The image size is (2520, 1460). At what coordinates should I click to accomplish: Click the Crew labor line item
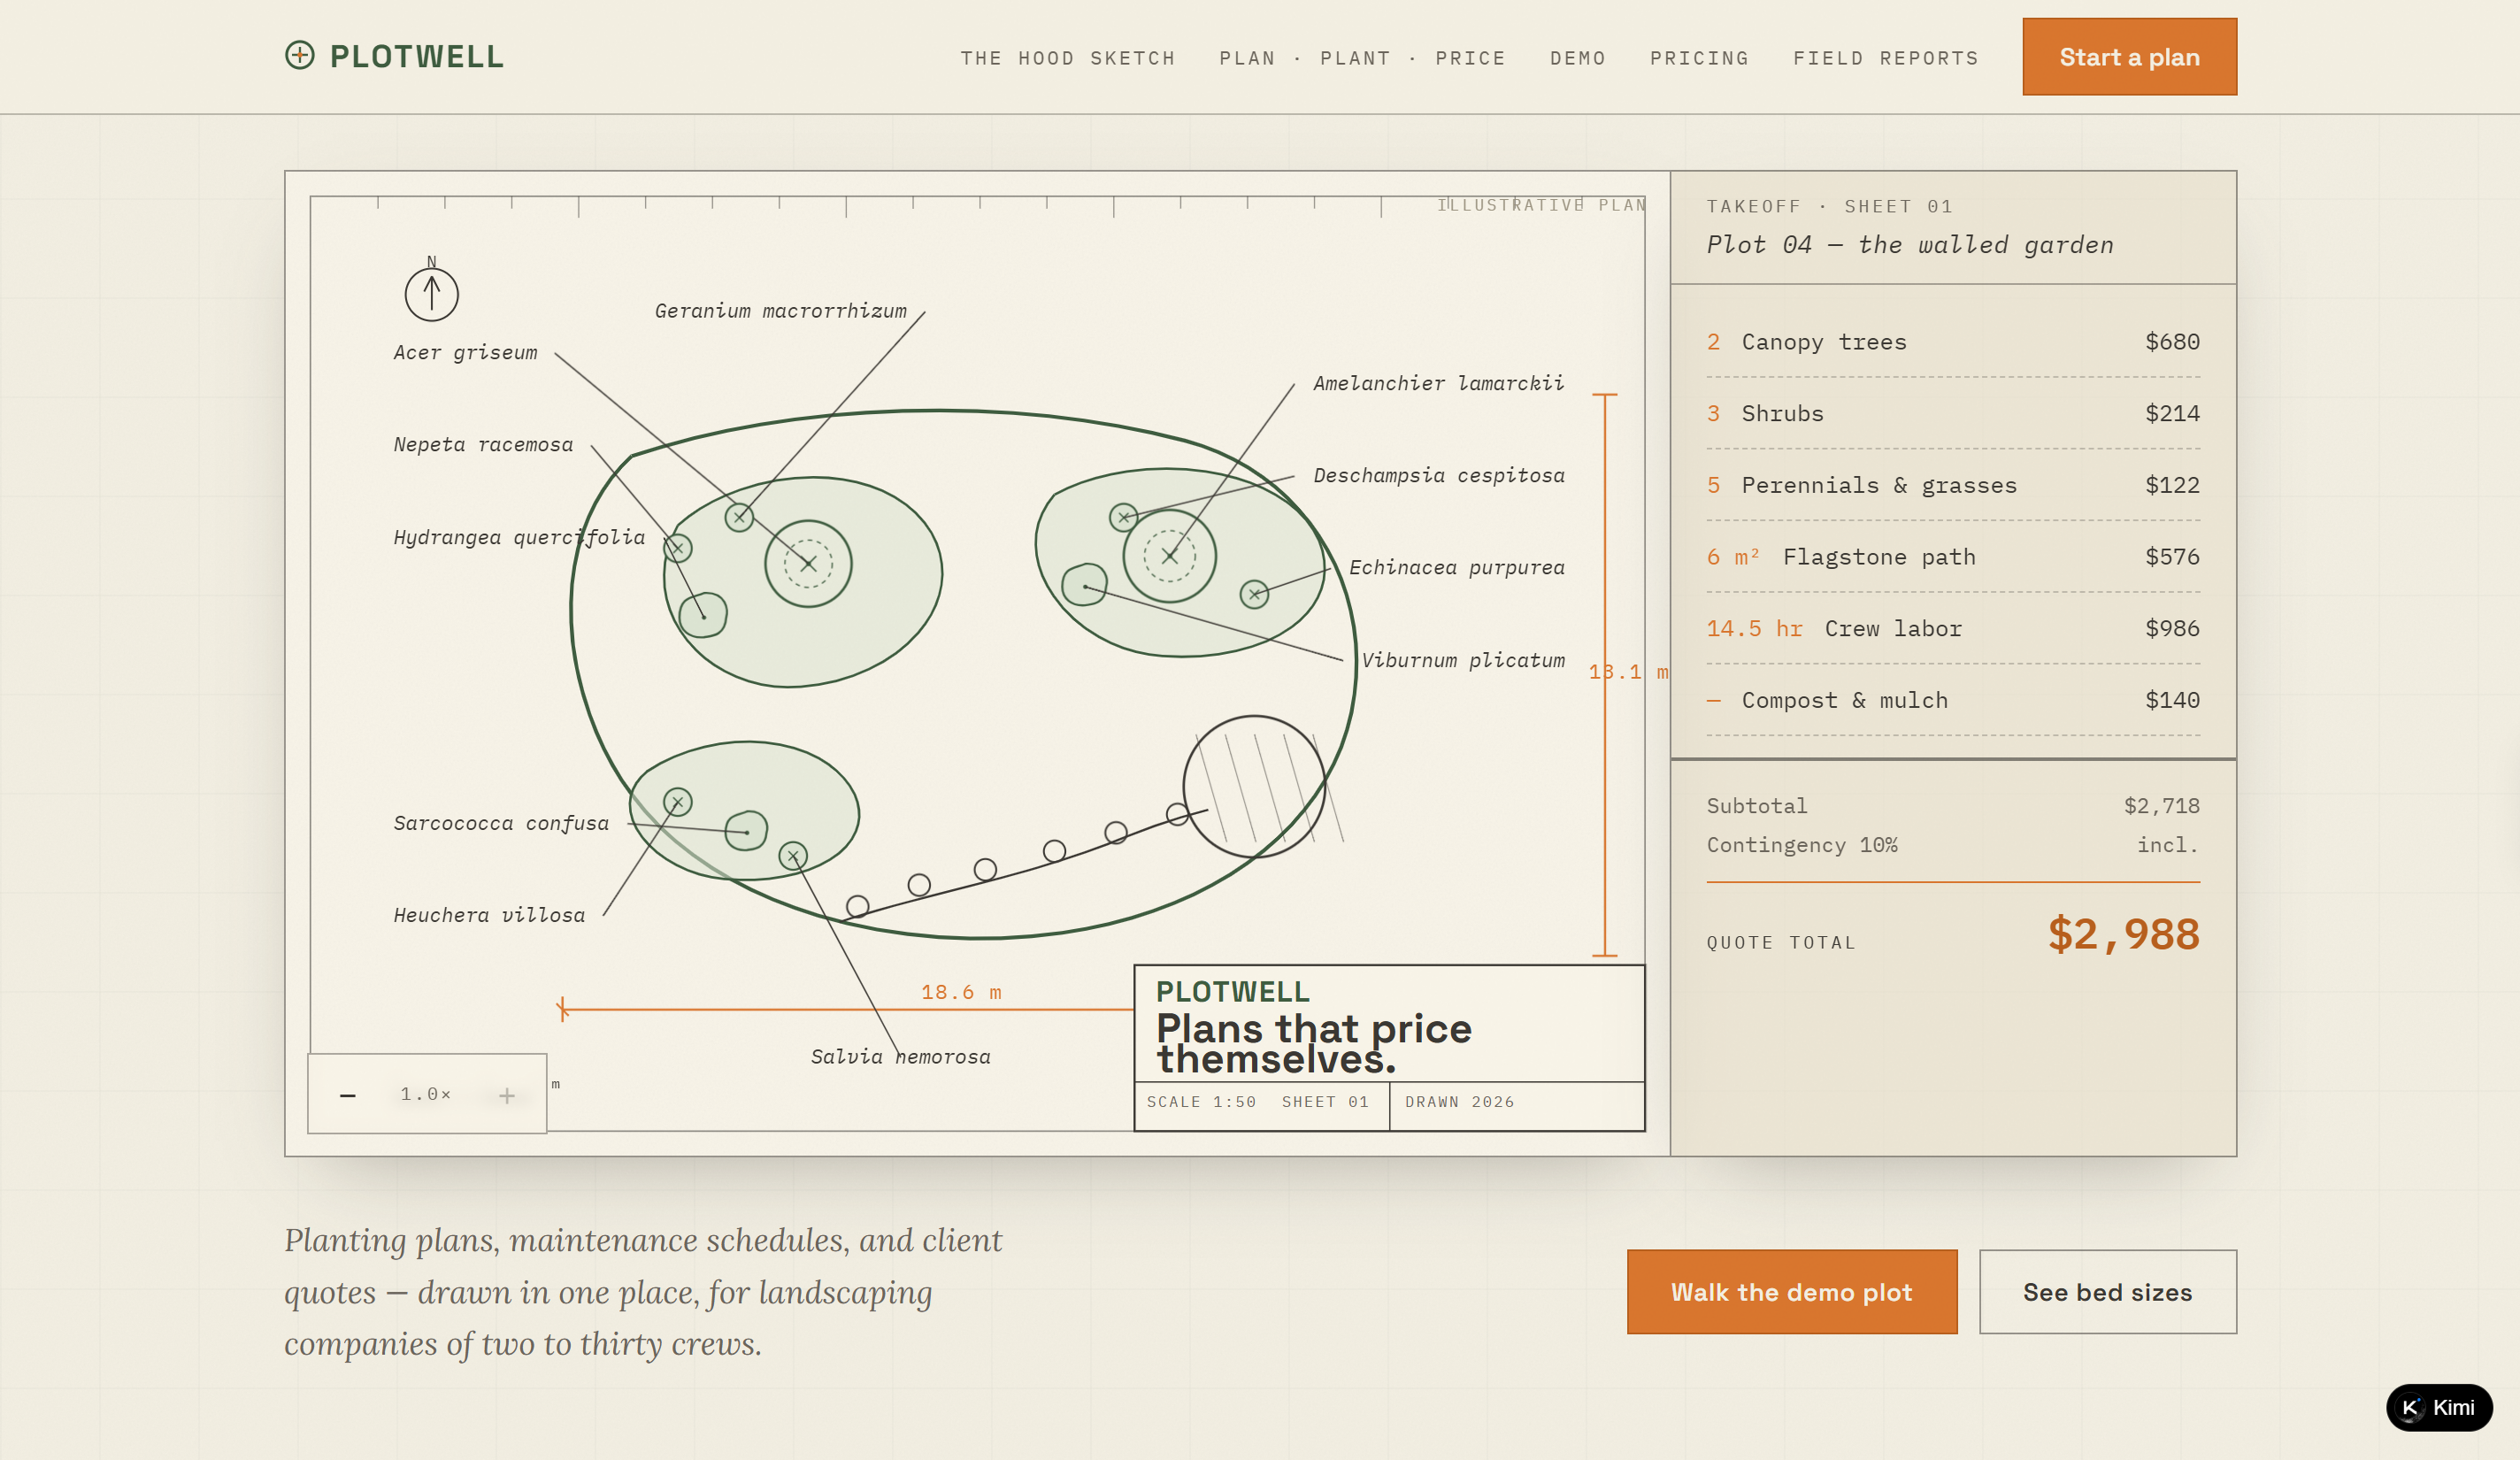1953,628
